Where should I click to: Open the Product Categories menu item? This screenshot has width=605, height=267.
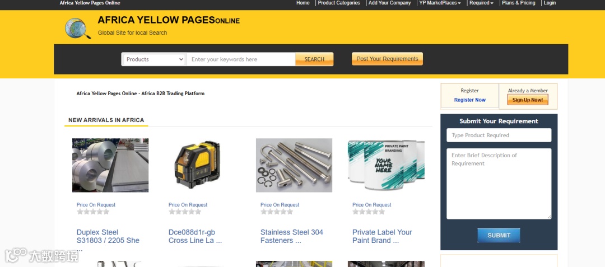pos(339,3)
